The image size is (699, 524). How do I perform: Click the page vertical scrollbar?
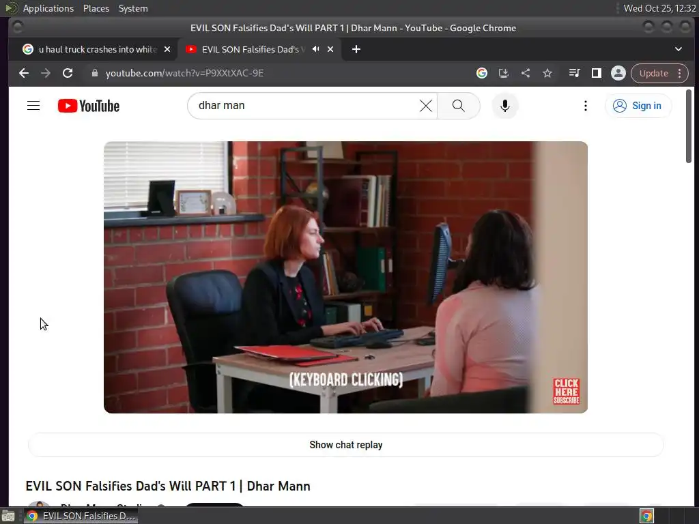click(688, 126)
